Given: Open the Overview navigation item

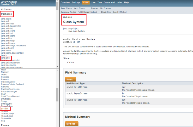Looking at the screenshot, I should click(65, 2).
